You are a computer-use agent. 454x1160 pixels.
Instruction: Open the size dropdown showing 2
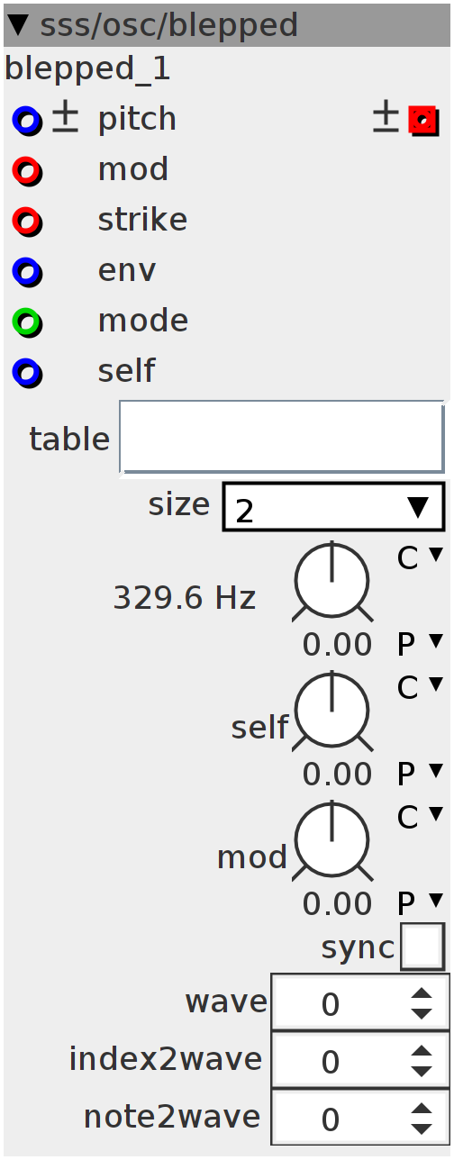pos(333,507)
